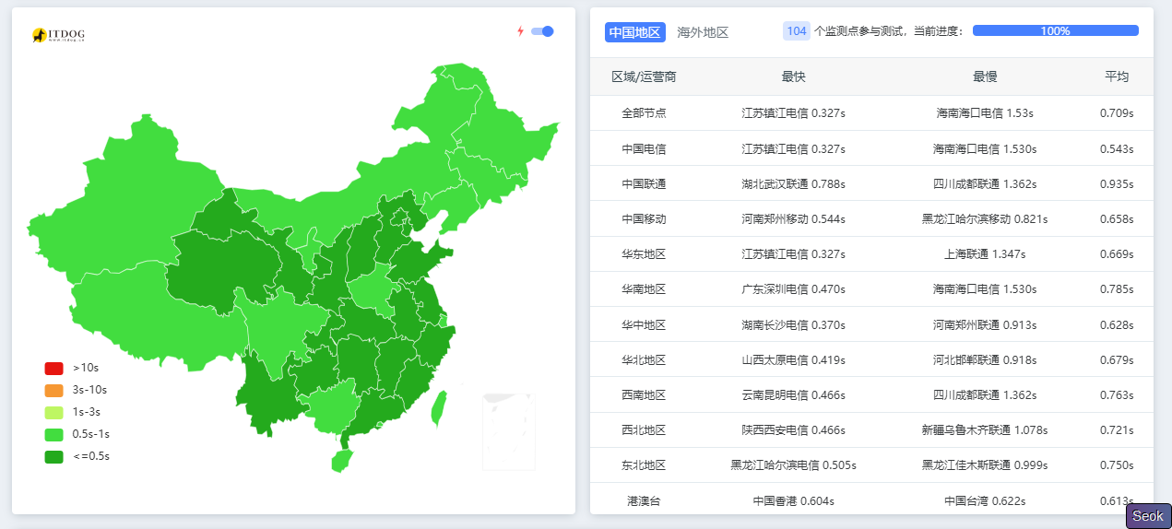Click the 最快 column header
Viewport: 1172px width, 529px height.
point(793,76)
